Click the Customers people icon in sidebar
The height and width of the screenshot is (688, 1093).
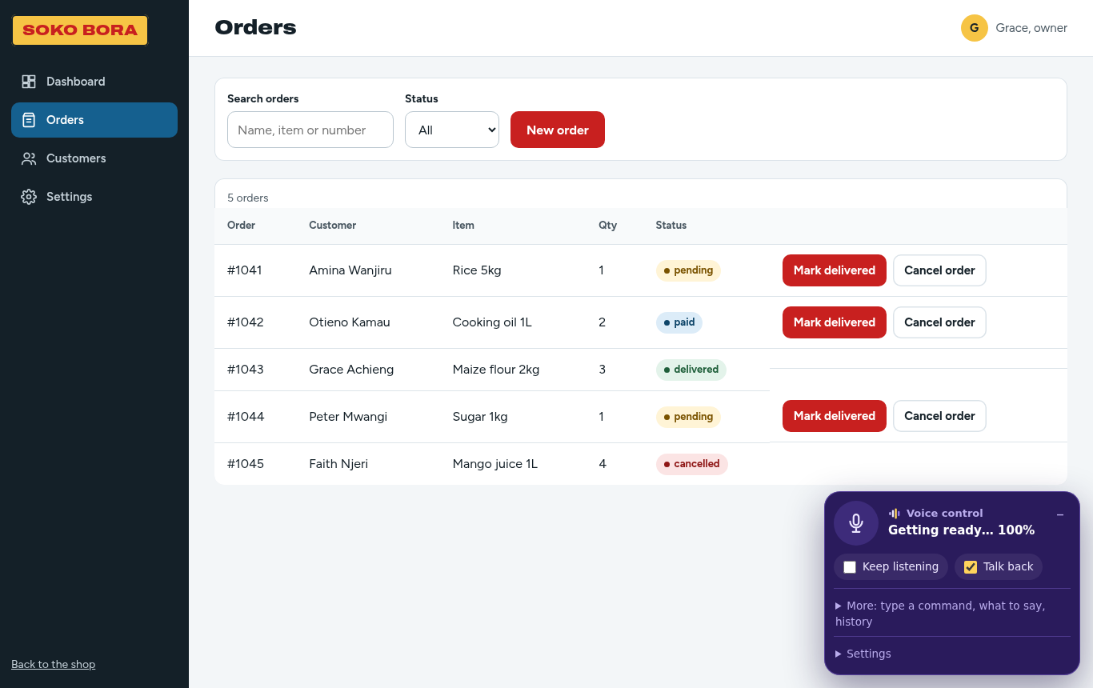pos(29,158)
